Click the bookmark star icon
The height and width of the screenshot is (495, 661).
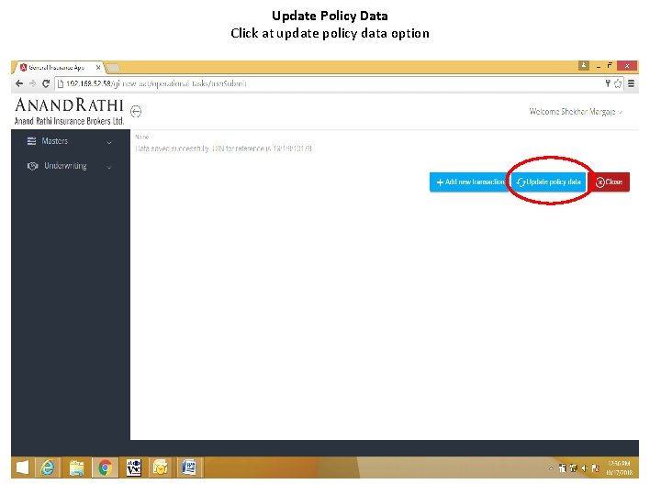pyautogui.click(x=618, y=83)
